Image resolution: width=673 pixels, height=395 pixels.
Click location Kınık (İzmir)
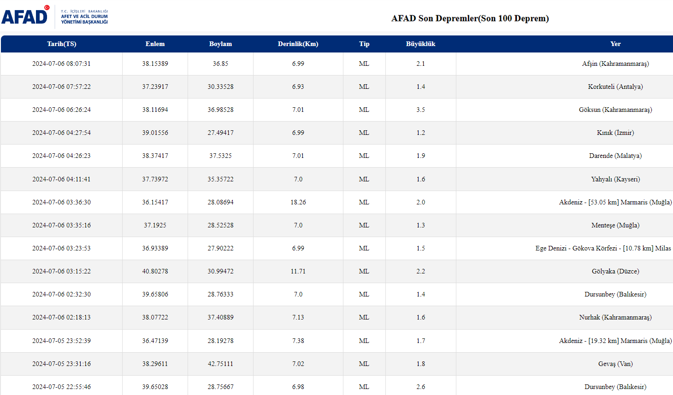tap(615, 133)
